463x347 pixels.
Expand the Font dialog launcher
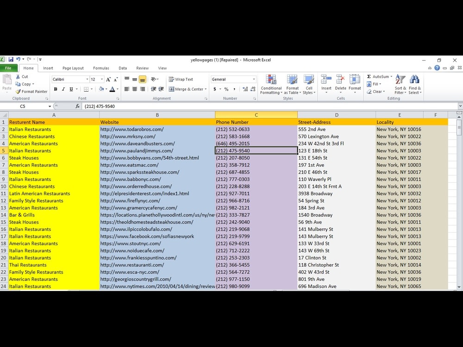coord(118,99)
